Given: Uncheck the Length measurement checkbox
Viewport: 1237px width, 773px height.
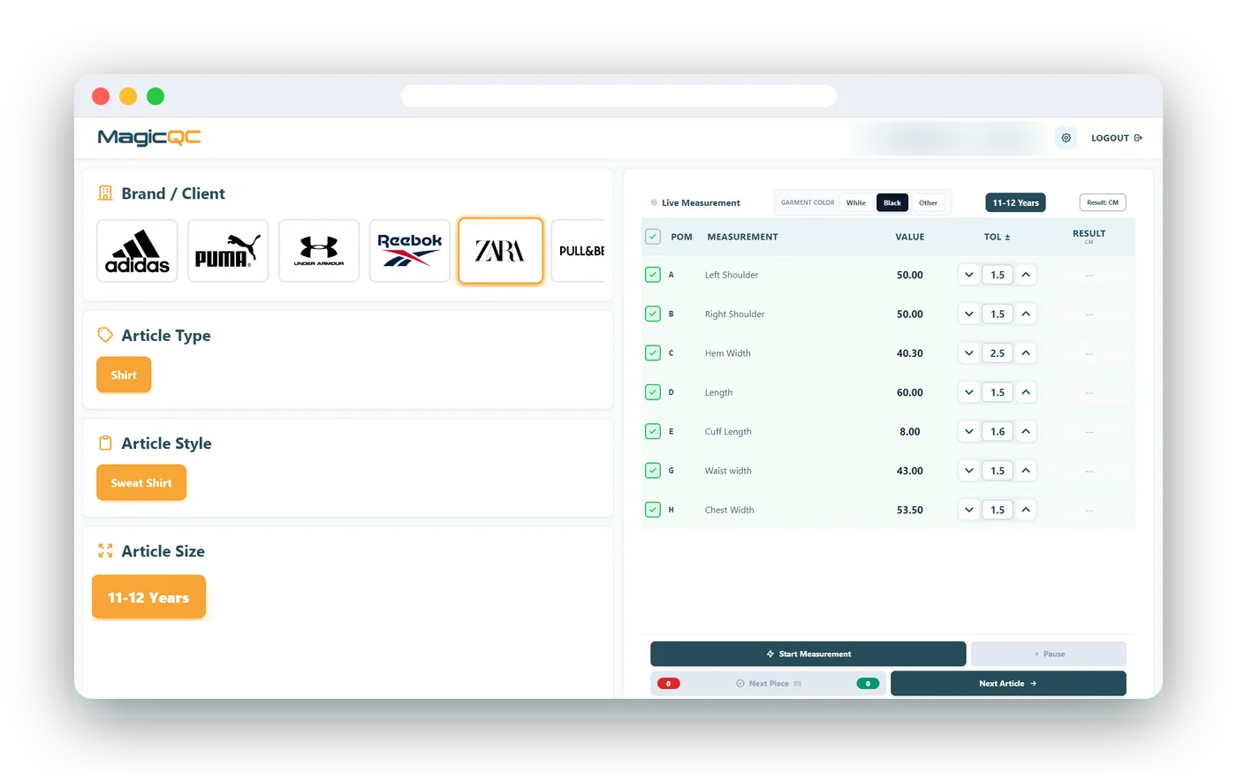Looking at the screenshot, I should click(653, 392).
